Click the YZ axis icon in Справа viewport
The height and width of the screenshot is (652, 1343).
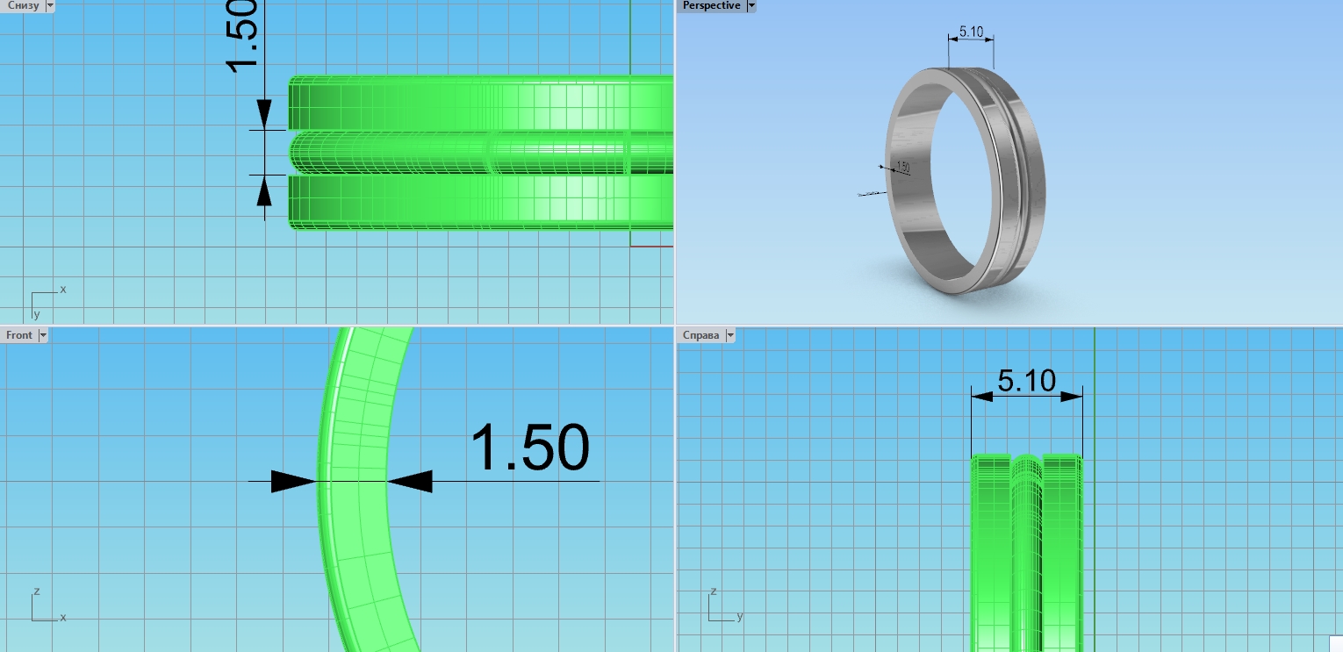(720, 607)
